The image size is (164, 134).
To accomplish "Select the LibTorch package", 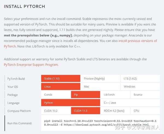I will pyautogui.click(x=115, y=95).
